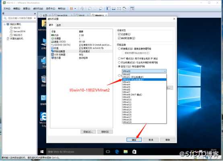Click the snapshot manager toolbar icon
223x161 pixels.
click(101, 8)
